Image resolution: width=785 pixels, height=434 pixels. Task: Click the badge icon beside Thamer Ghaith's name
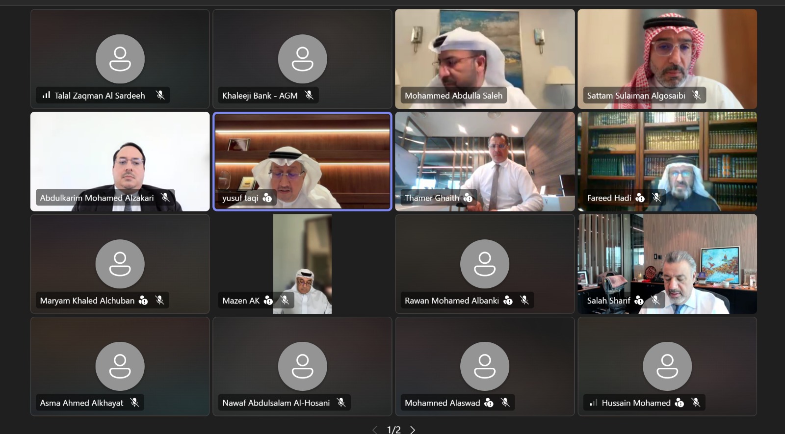click(468, 198)
